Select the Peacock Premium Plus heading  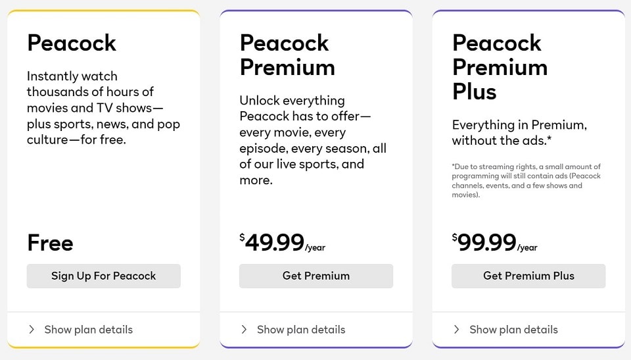click(x=500, y=66)
